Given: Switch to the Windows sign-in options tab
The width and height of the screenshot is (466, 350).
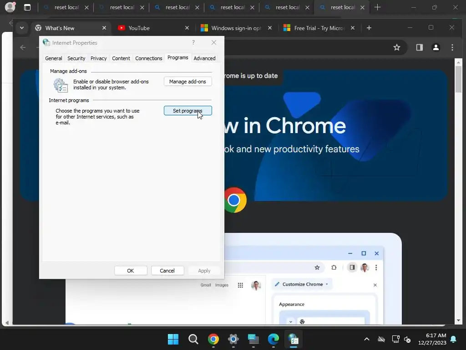Looking at the screenshot, I should coord(236,28).
